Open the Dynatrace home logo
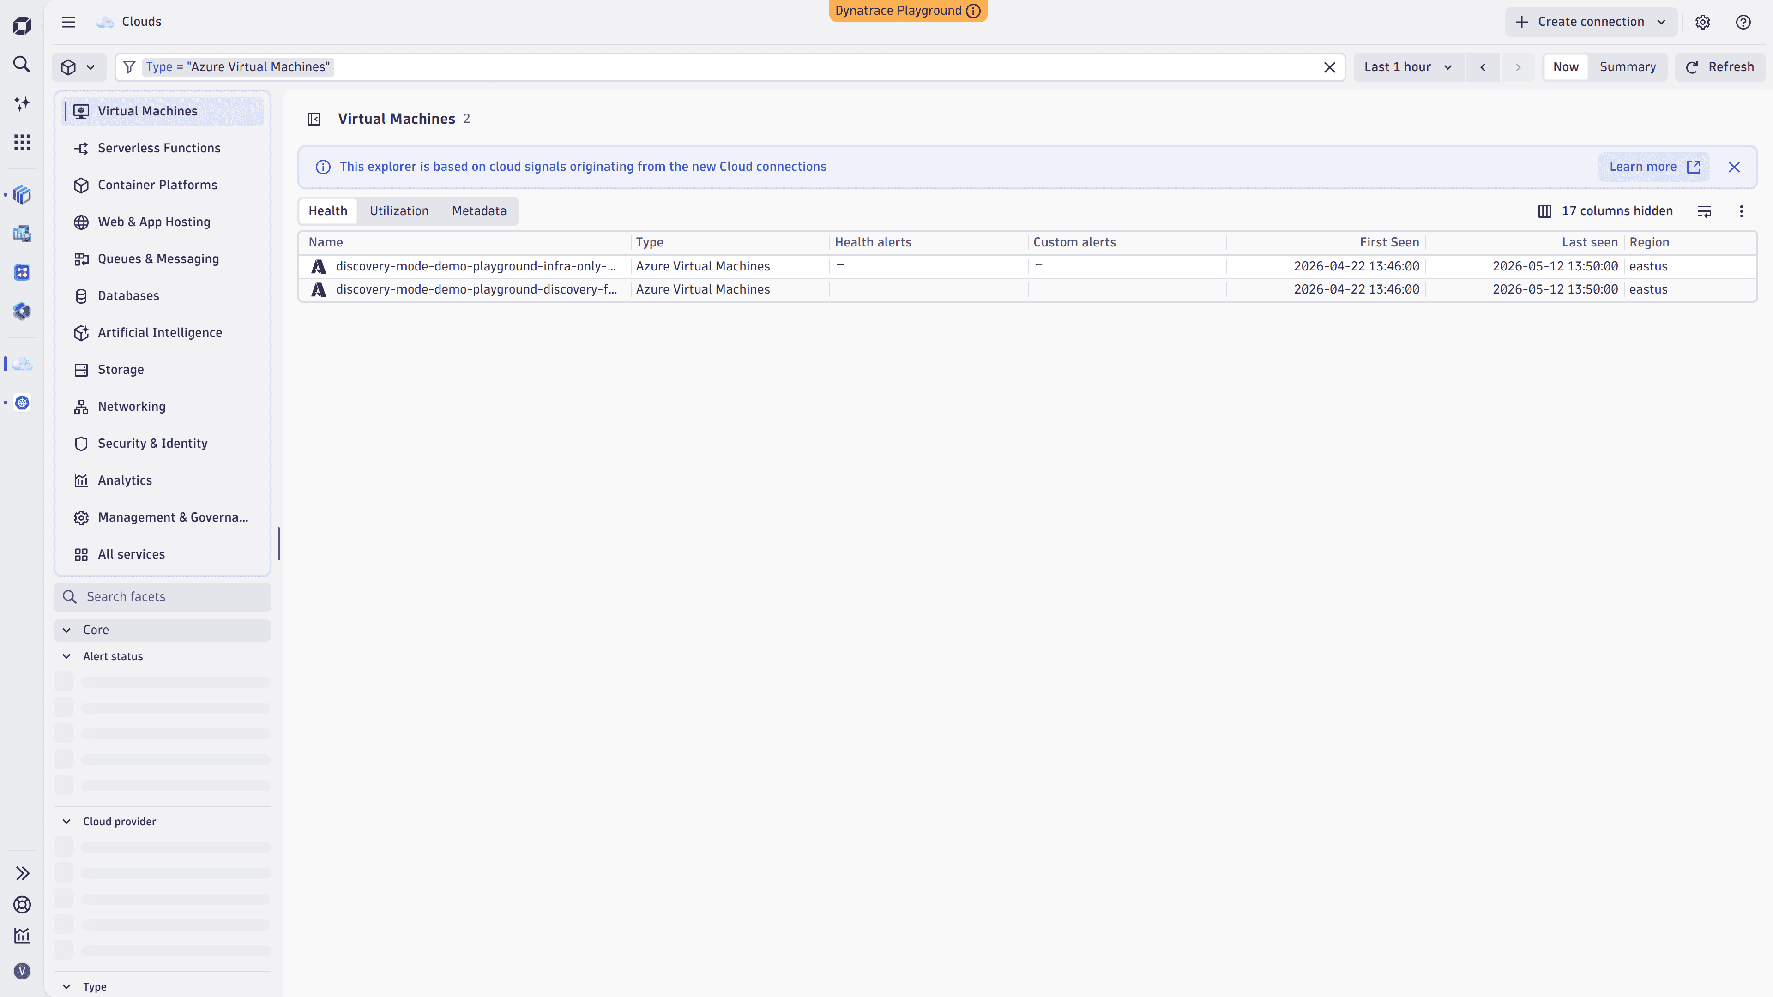The image size is (1773, 997). pyautogui.click(x=22, y=26)
